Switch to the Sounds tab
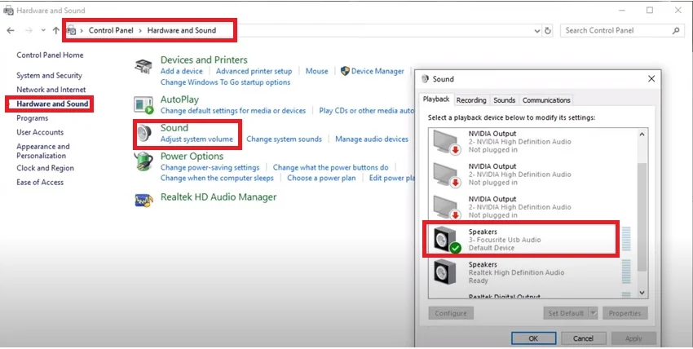Viewport: 693px width, 349px height. [x=504, y=100]
